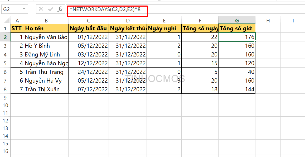The image size is (305, 157).
Task: Select days off cell for Nguyễn Bảo Ngọ
Action: (x=164, y=63)
